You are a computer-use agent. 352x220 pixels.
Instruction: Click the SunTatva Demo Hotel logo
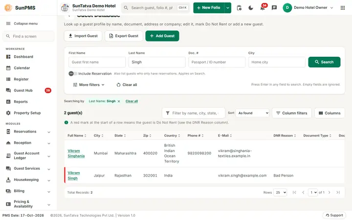click(x=65, y=8)
